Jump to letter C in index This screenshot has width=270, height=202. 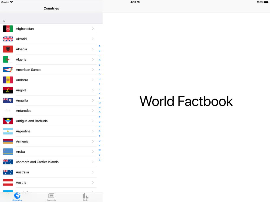click(100, 55)
